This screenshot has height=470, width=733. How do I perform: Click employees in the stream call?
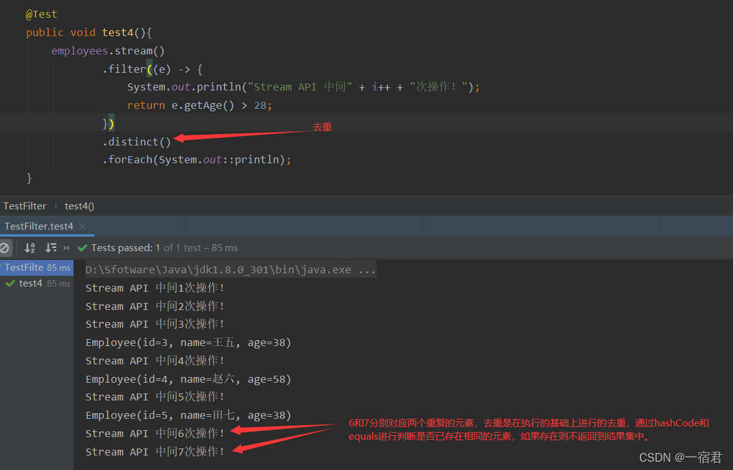pos(80,51)
